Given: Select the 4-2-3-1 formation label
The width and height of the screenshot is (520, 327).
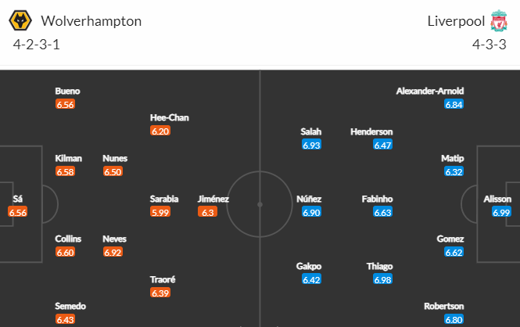Looking at the screenshot, I should pyautogui.click(x=37, y=45).
